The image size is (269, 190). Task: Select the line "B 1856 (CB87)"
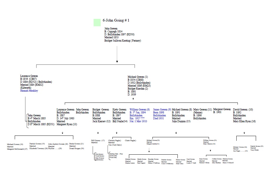click(28, 79)
